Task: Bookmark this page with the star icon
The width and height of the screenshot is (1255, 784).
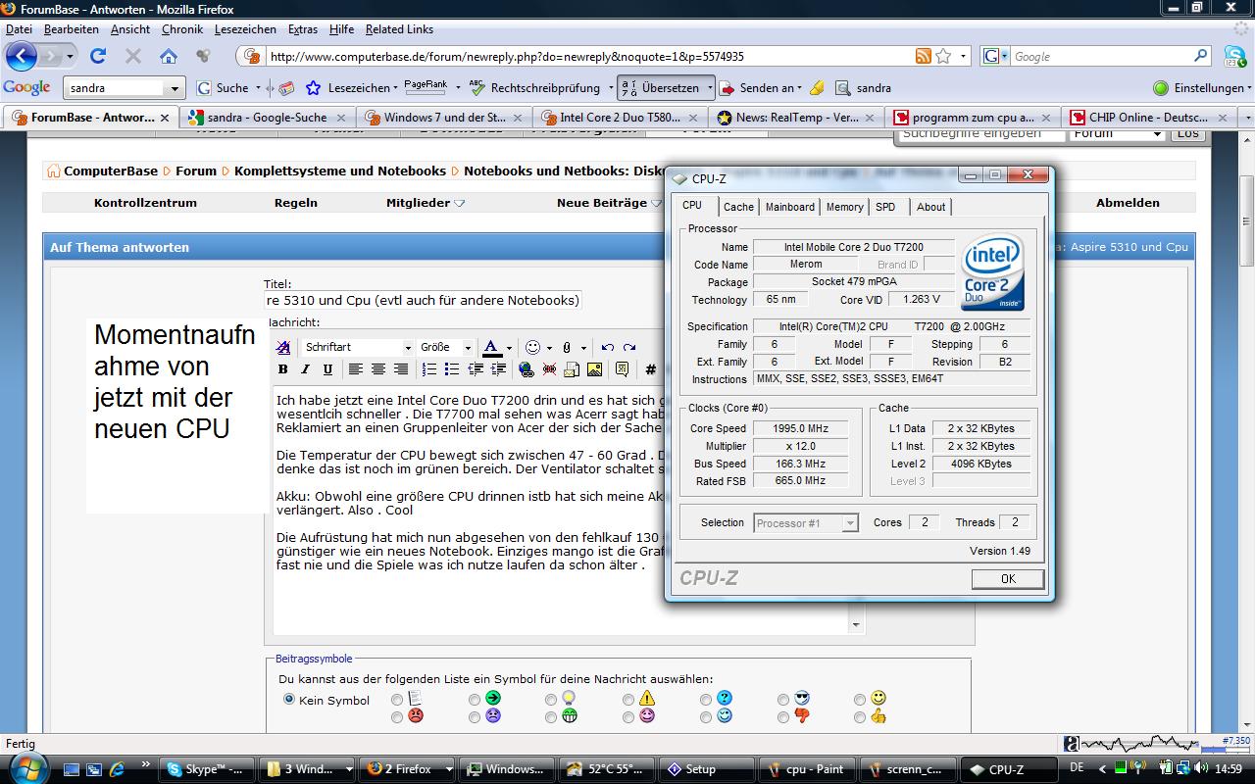Action: coord(943,56)
